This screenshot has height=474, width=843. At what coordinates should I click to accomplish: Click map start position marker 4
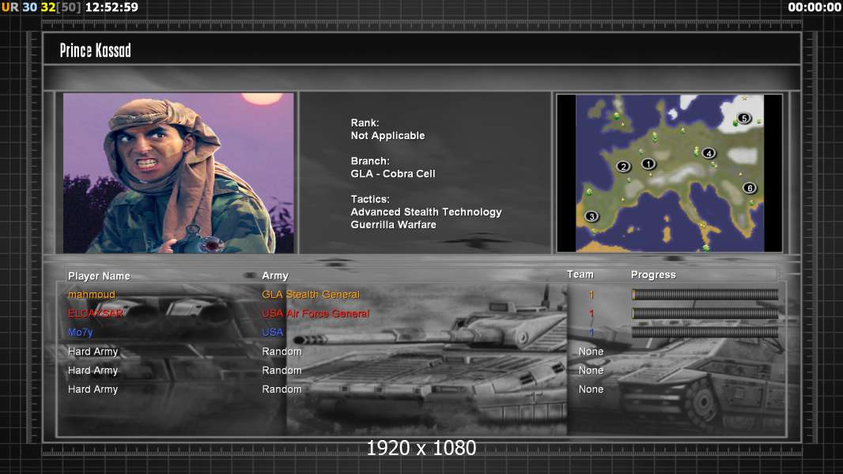709,153
